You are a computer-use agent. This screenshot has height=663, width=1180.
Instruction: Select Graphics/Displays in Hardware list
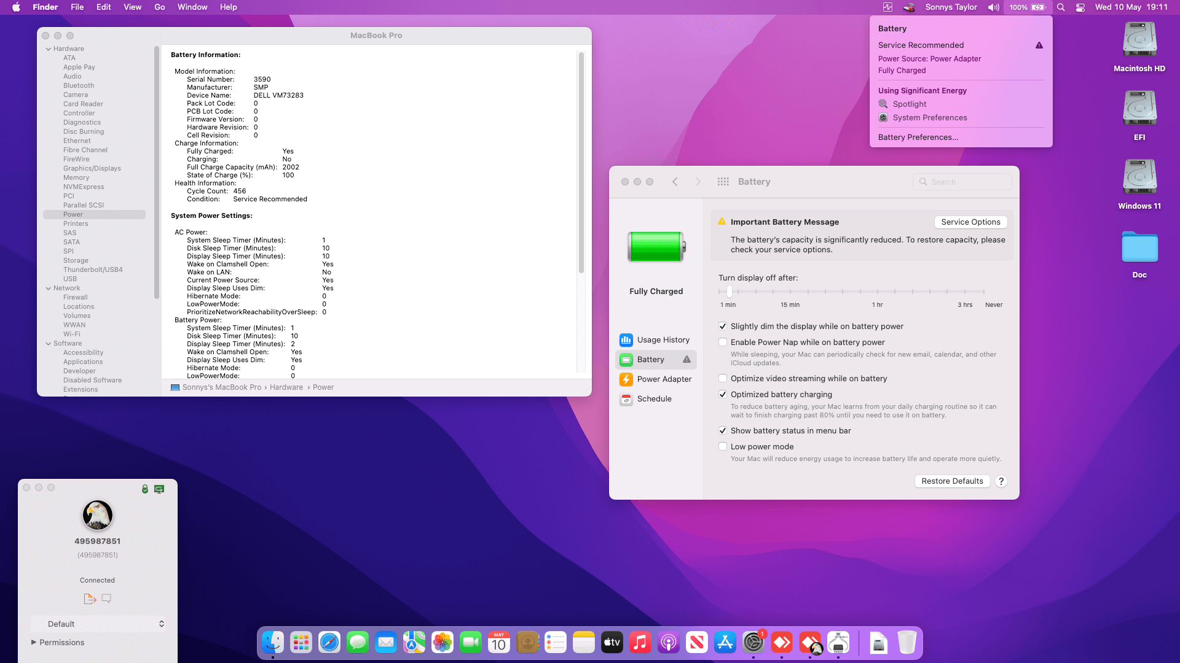point(92,169)
